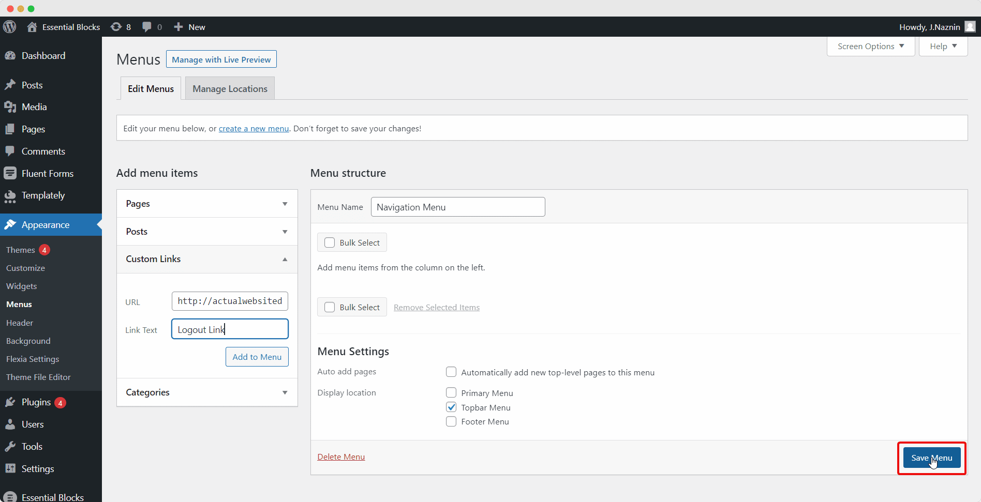
Task: Switch to the Manage Locations tab
Action: pyautogui.click(x=229, y=88)
